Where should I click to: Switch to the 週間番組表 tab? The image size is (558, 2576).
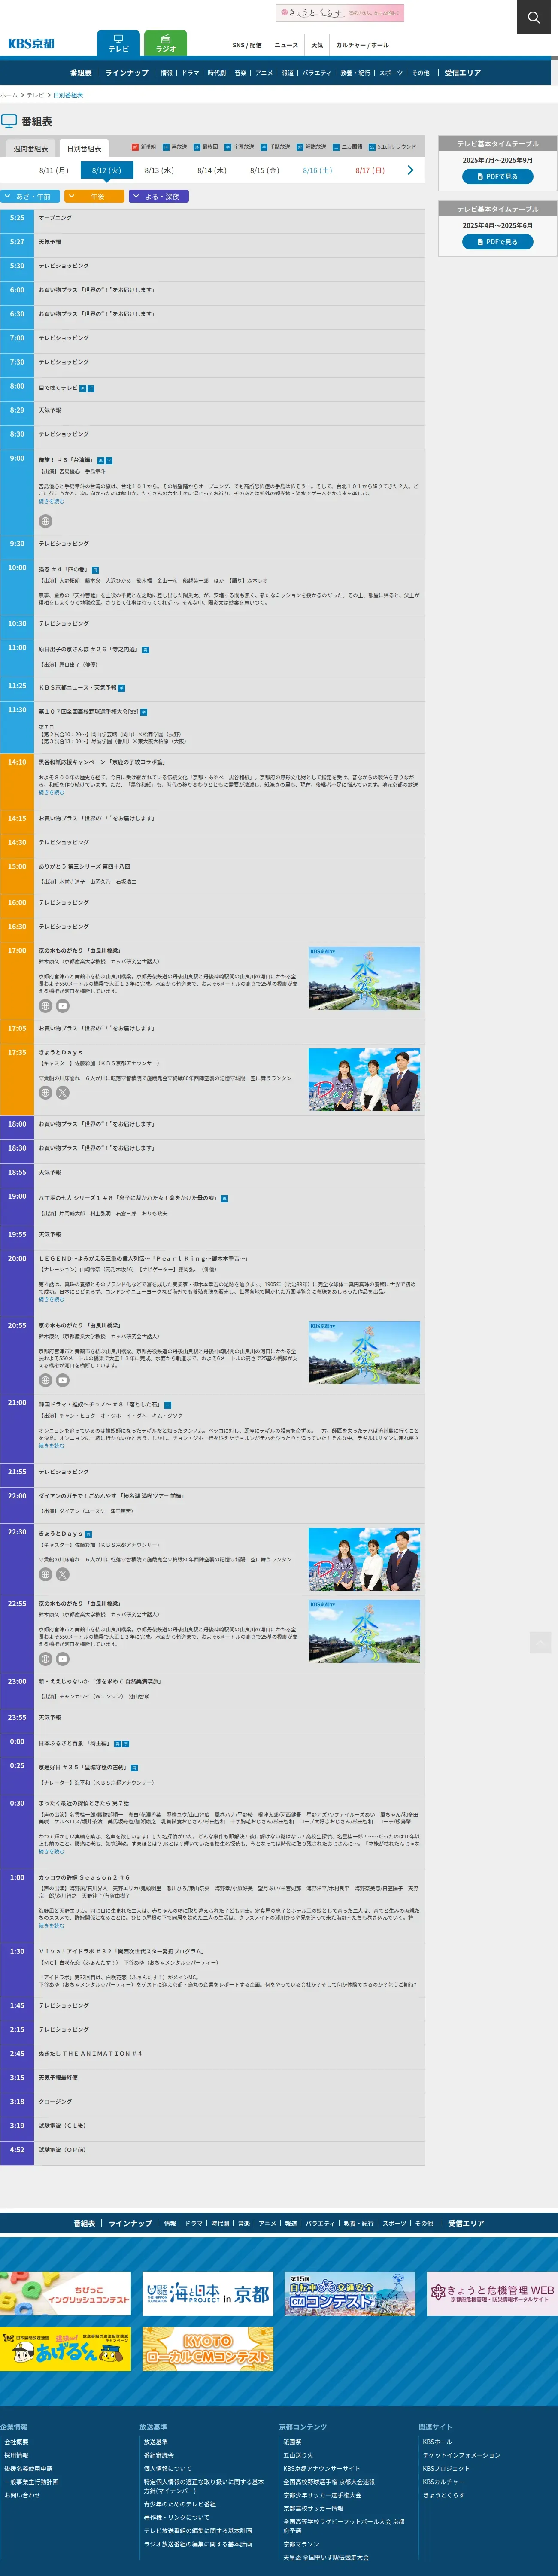(x=30, y=148)
